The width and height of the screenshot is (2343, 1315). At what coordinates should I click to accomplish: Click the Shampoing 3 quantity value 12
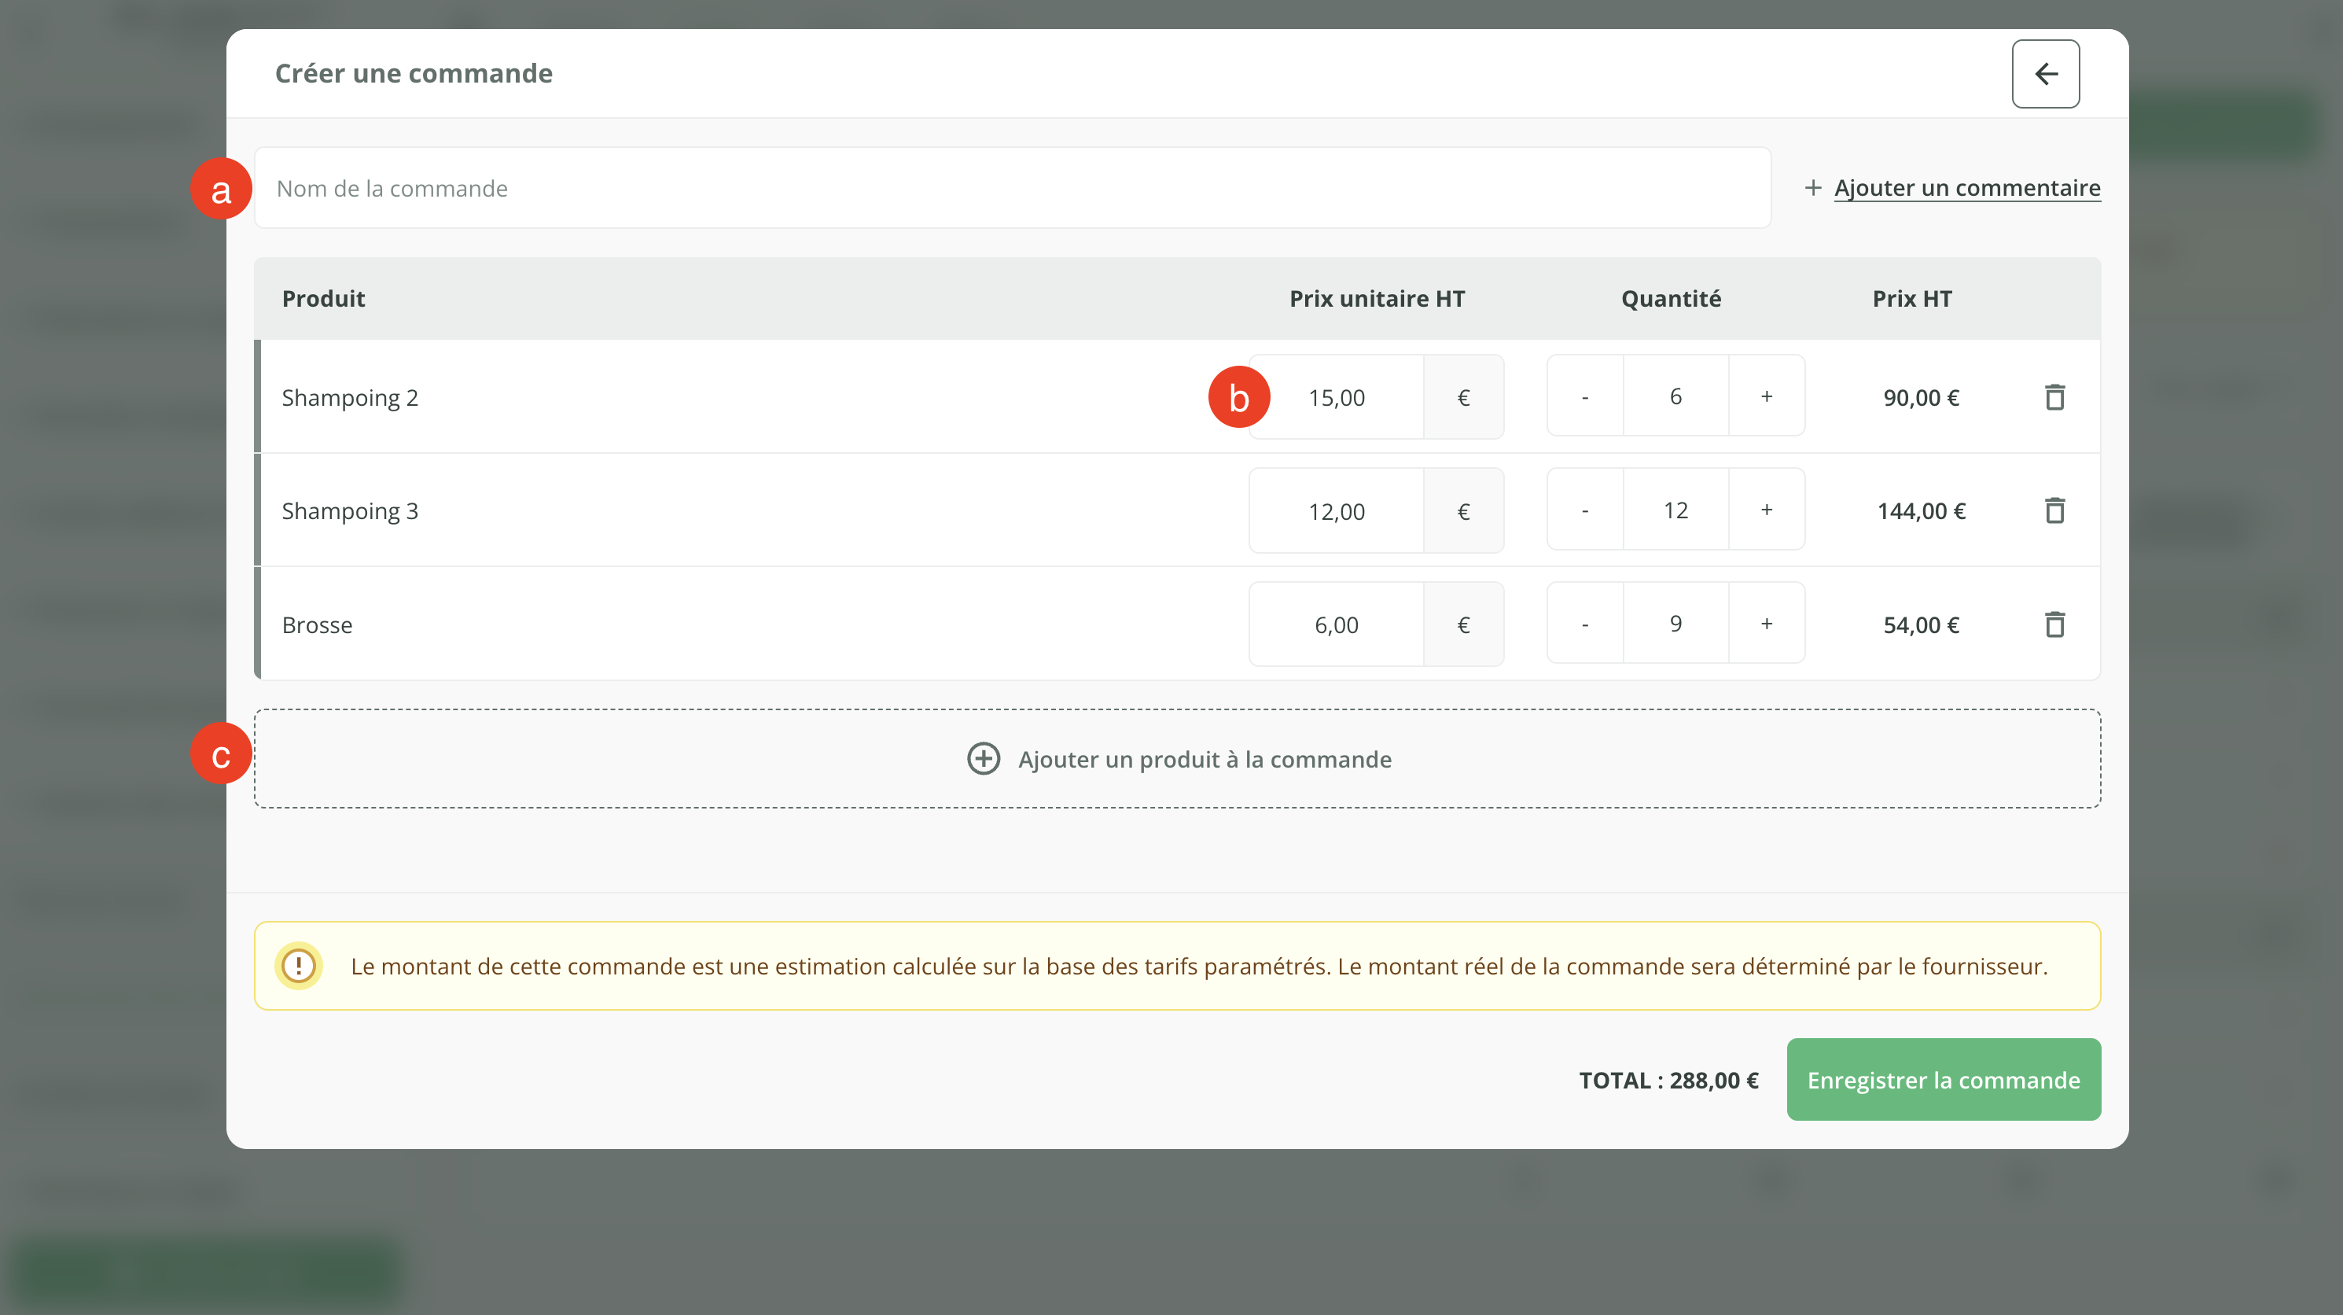(x=1675, y=510)
